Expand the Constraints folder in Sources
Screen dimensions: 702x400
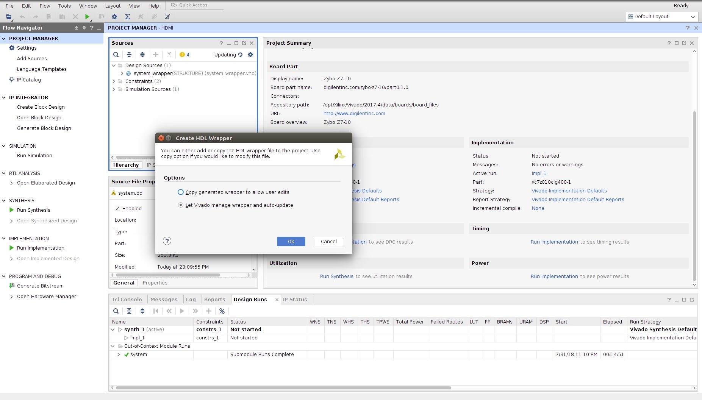(114, 81)
